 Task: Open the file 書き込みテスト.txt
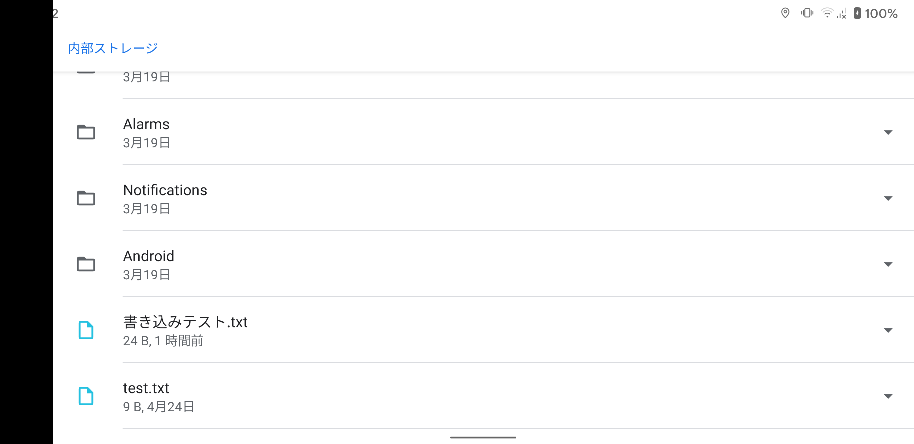(x=185, y=322)
